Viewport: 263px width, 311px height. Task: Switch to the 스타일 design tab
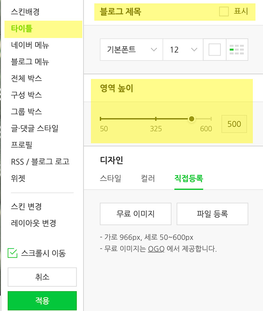(110, 179)
